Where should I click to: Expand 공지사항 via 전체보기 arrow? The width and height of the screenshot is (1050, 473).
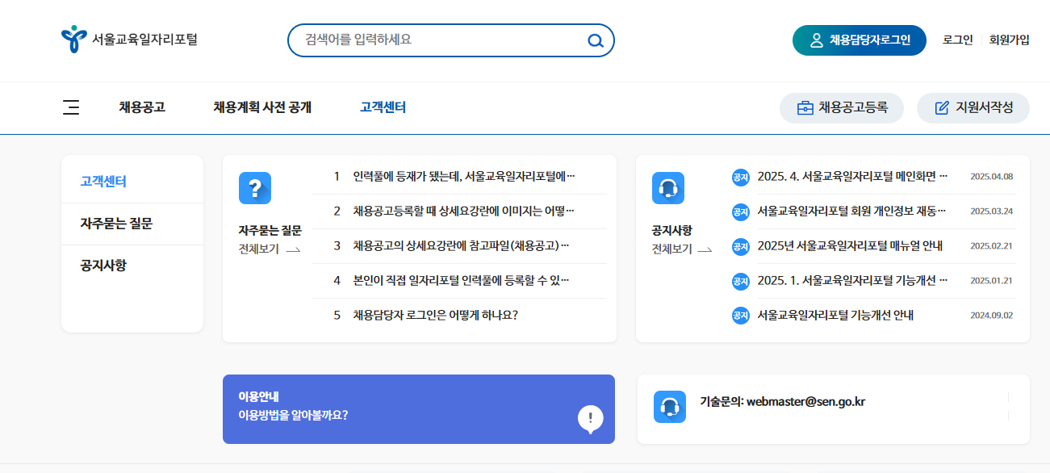[x=706, y=250]
